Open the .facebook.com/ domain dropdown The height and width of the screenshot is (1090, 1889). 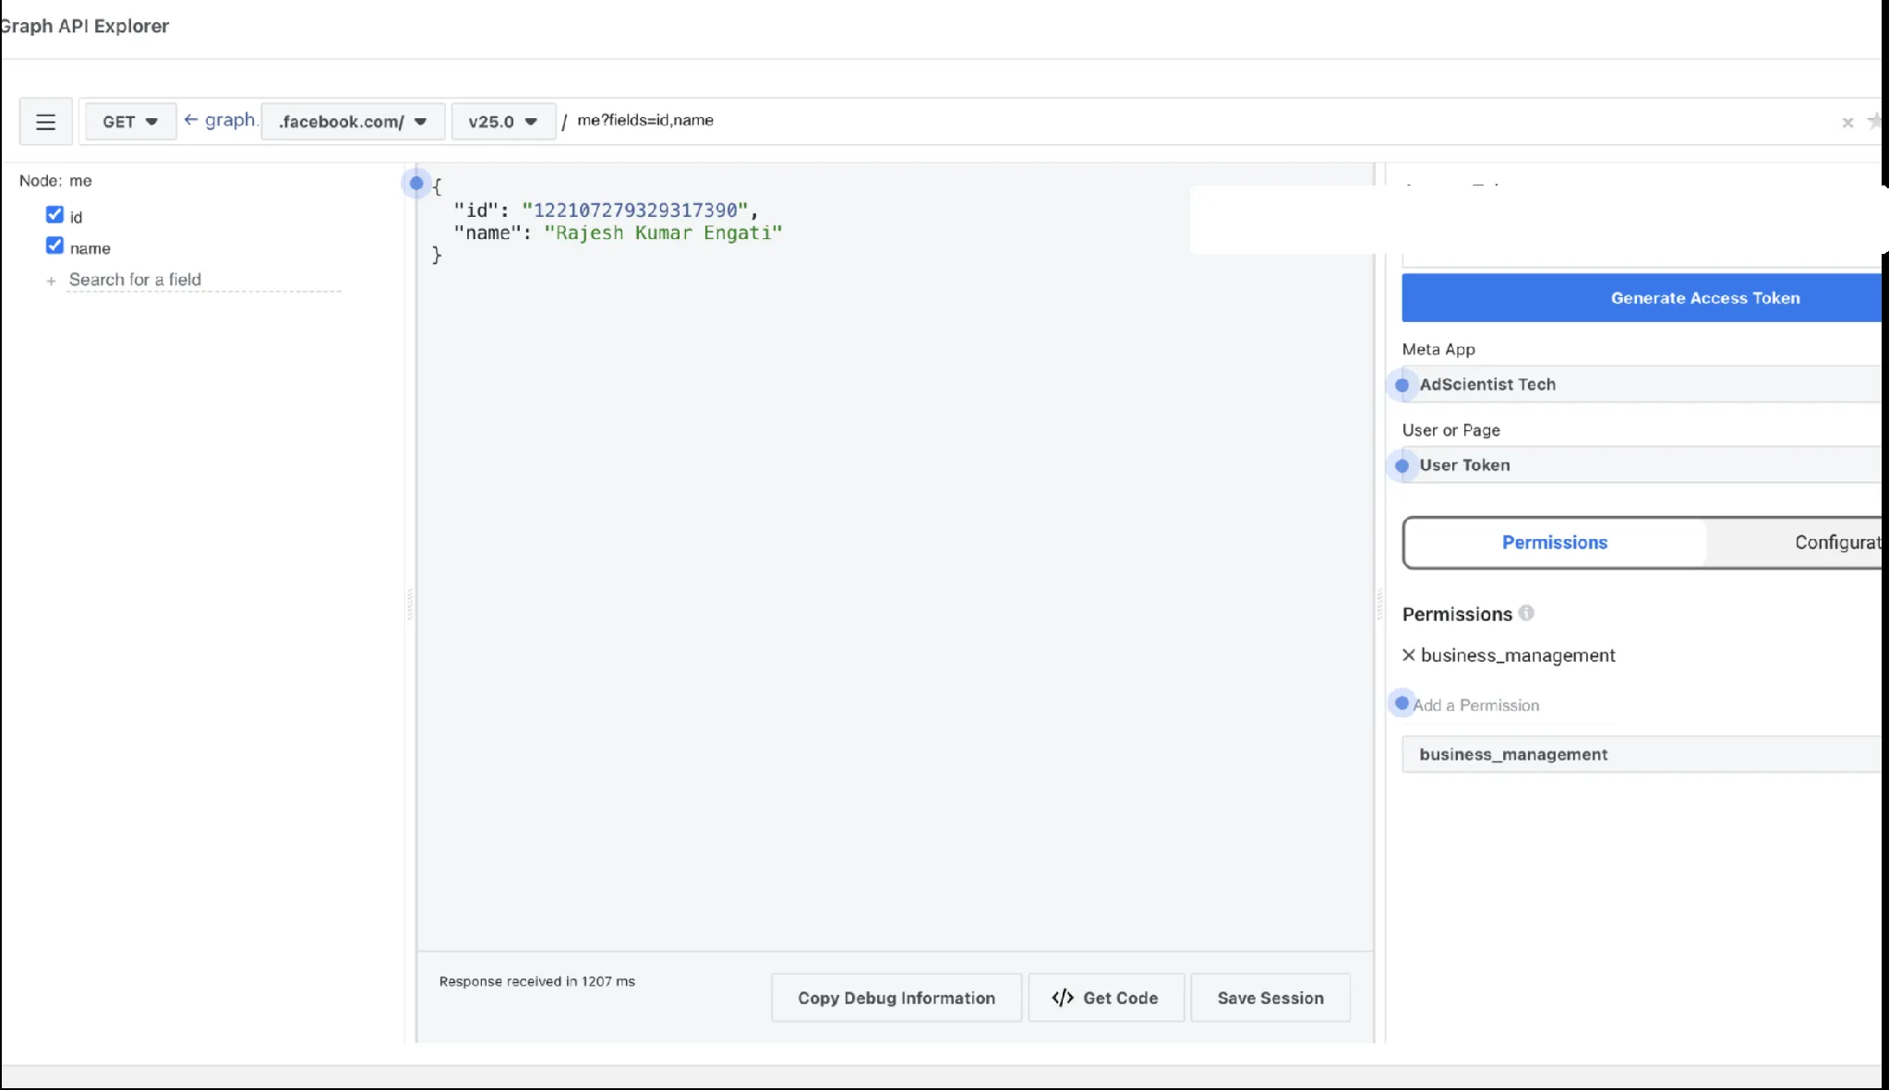point(353,122)
